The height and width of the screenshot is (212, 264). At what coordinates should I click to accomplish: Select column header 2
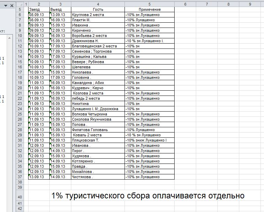pos(39,4)
